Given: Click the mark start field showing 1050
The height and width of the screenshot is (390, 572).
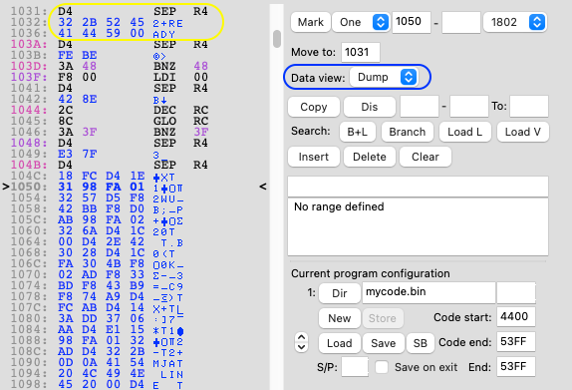Looking at the screenshot, I should coord(412,22).
